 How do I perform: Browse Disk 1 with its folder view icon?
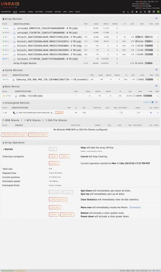click(158, 37)
